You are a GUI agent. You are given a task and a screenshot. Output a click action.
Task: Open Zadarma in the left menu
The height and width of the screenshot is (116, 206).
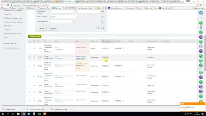7,30
